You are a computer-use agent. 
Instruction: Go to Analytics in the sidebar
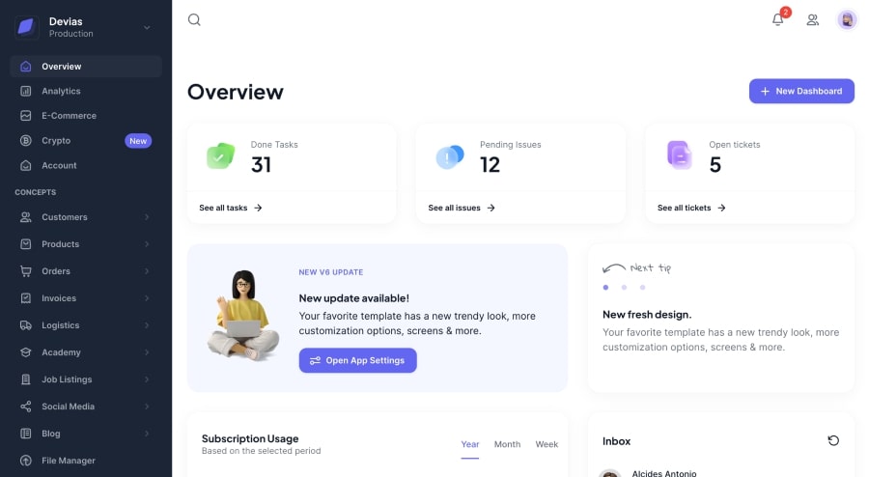pos(61,91)
